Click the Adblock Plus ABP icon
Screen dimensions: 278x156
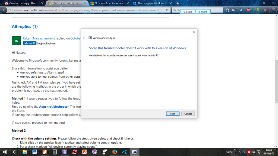tap(248, 10)
